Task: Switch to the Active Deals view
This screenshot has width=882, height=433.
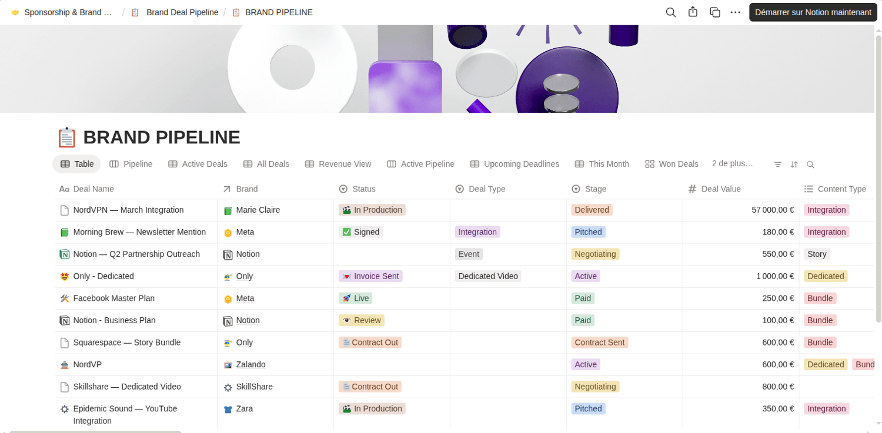Action: coord(198,164)
